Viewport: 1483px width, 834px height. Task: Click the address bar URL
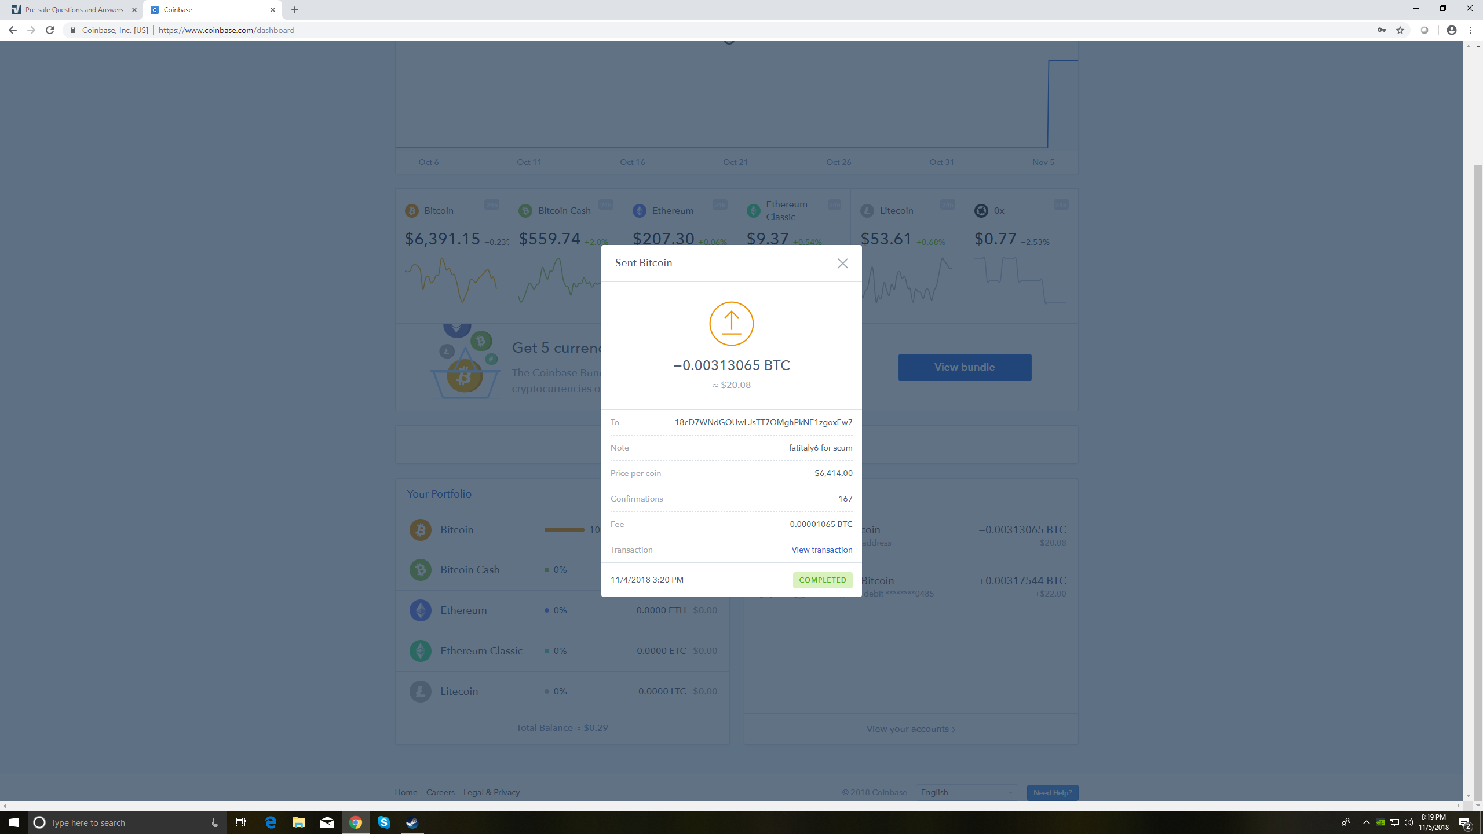click(x=227, y=30)
